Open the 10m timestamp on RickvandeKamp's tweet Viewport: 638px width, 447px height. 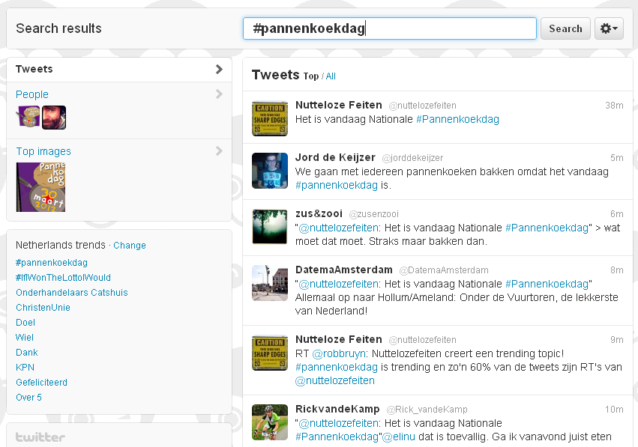coord(614,410)
